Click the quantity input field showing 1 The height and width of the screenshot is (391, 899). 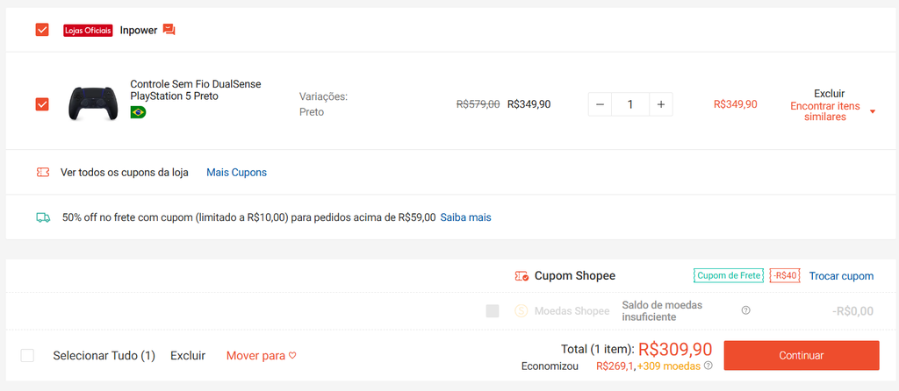(x=630, y=104)
